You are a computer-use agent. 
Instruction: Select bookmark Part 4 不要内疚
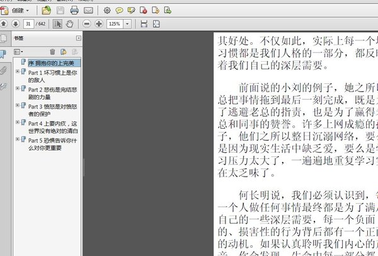click(x=53, y=127)
